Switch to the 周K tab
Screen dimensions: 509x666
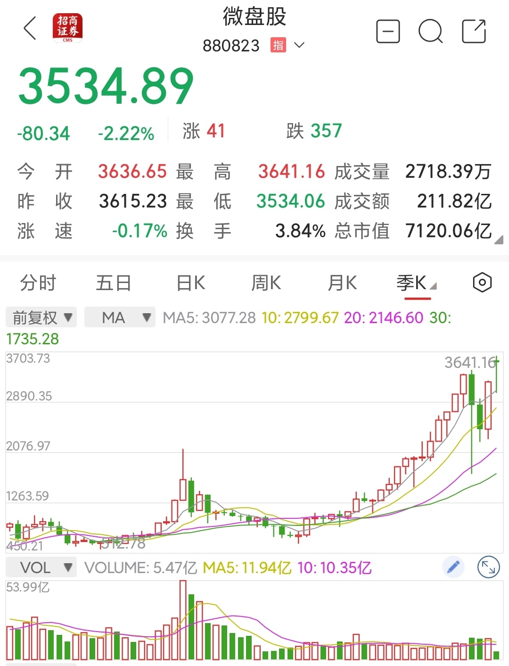coord(265,283)
